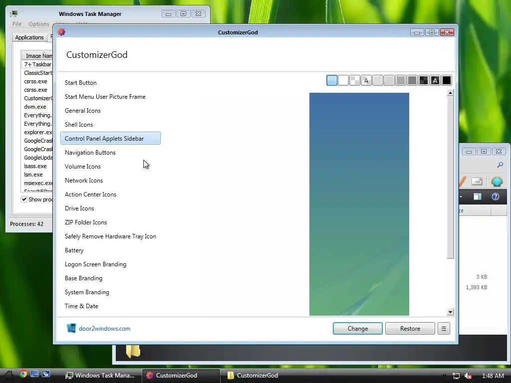Choose the dark swatch with white letter A
The width and height of the screenshot is (511, 383).
pyautogui.click(x=435, y=80)
